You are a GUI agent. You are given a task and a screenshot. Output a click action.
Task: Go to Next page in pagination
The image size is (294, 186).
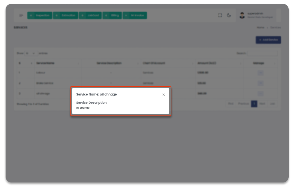click(262, 104)
